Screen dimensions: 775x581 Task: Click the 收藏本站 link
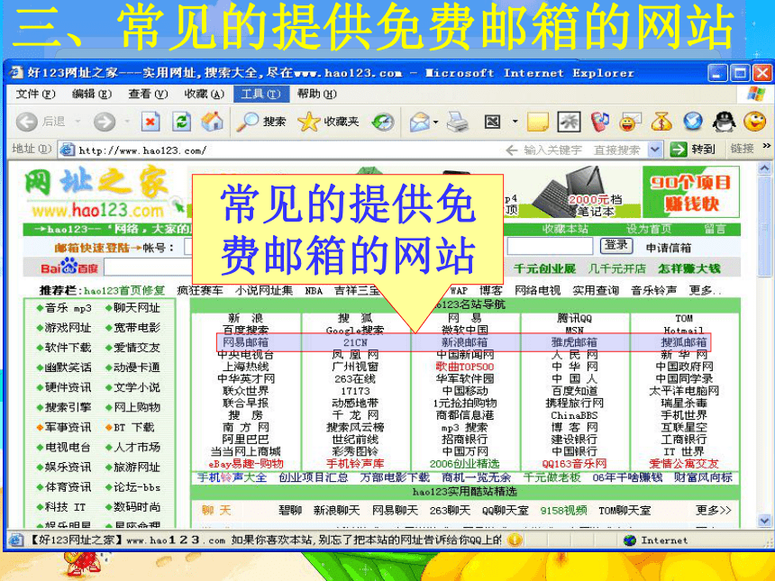coord(565,229)
